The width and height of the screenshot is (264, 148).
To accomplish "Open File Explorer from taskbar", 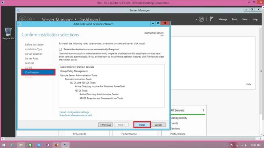I will 21,145.
